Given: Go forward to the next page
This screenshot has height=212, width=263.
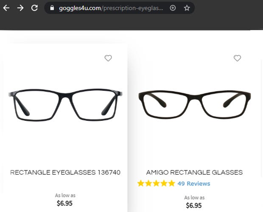Looking at the screenshot, I should 20,8.
